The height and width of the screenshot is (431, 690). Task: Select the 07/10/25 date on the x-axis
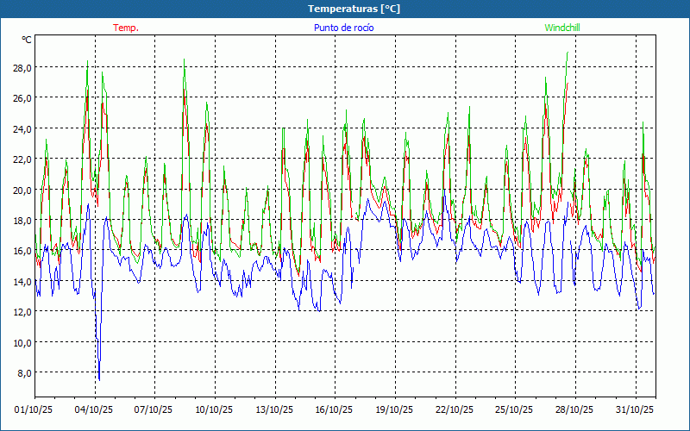154,409
